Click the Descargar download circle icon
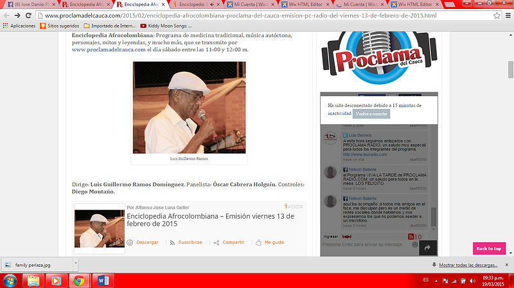The height and width of the screenshot is (288, 514). point(130,242)
